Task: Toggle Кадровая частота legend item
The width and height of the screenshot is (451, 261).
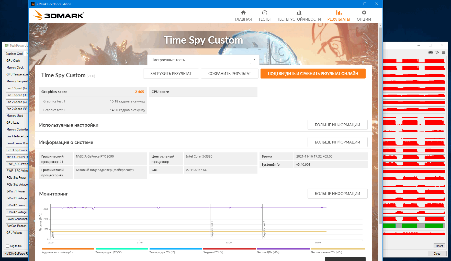Action: pyautogui.click(x=68, y=251)
